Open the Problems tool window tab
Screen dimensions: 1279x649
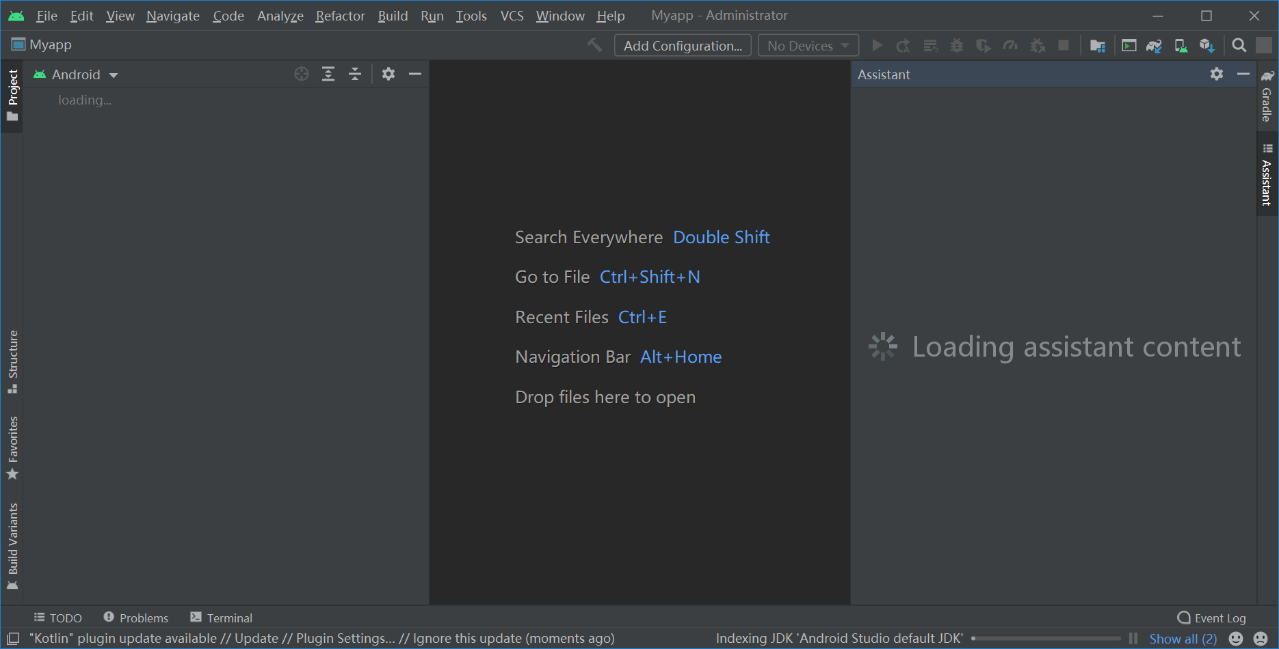(136, 618)
